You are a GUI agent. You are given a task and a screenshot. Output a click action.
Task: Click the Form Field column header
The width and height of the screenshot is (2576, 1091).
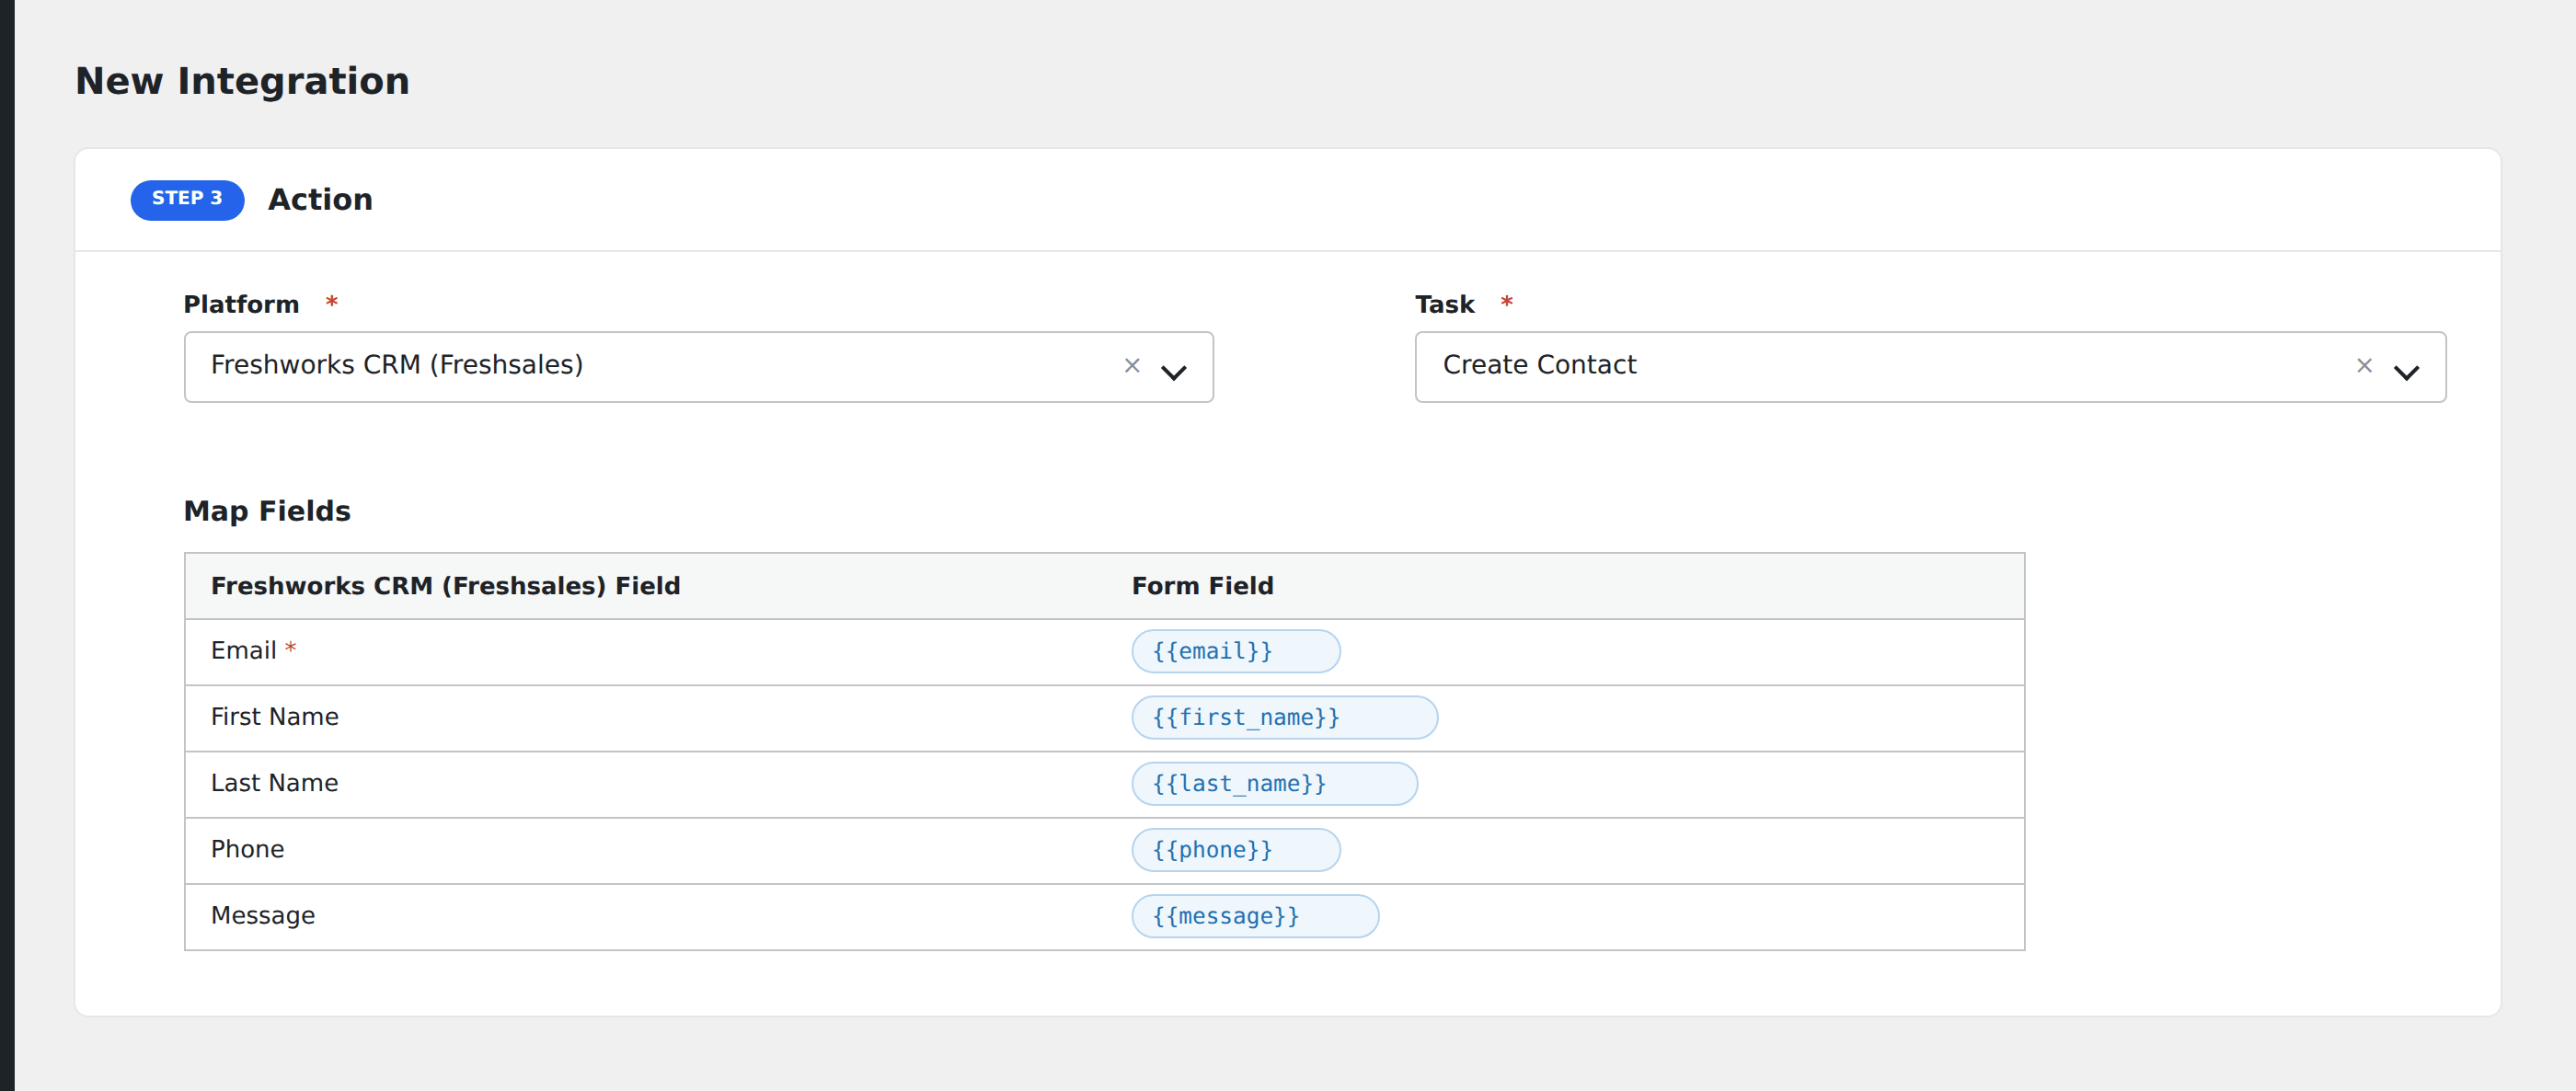[1202, 586]
